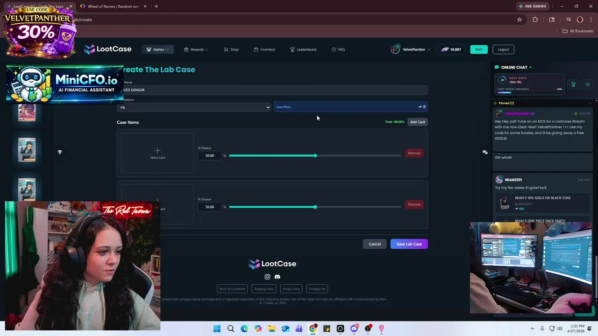Open Windows Search from taskbar
Image resolution: width=598 pixels, height=336 pixels.
(x=231, y=329)
